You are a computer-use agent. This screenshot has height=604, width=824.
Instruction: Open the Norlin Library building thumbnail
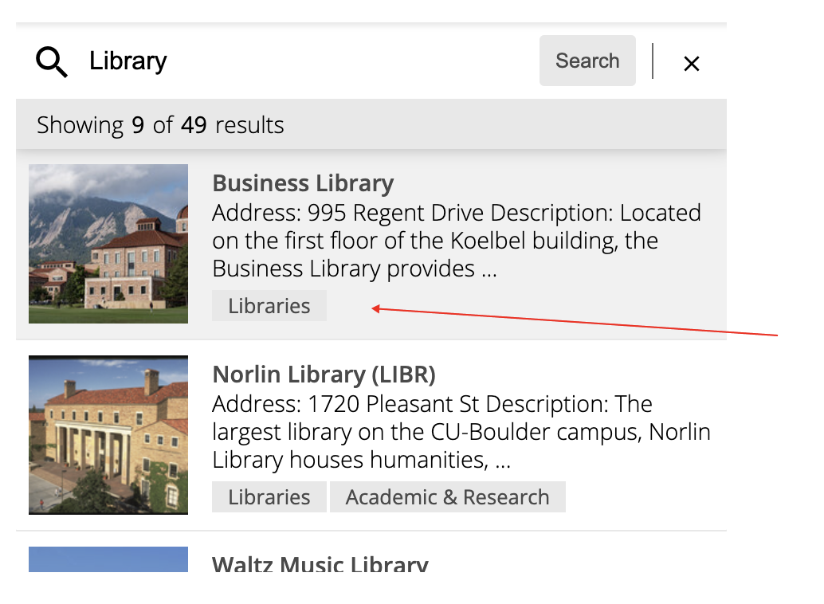click(x=108, y=434)
